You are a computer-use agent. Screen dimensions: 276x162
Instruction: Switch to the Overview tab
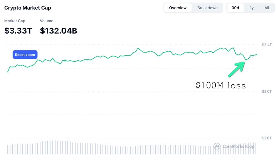pos(178,8)
